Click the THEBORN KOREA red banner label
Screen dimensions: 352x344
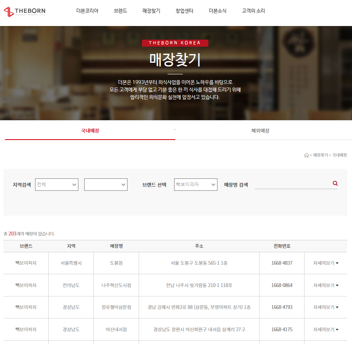[x=175, y=43]
